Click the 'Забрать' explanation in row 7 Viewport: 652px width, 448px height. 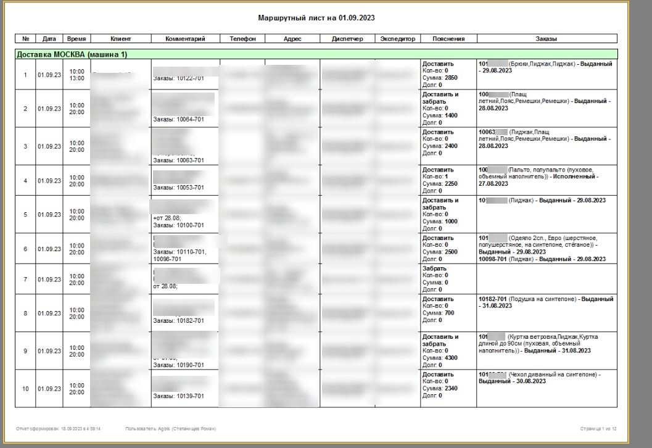[434, 268]
